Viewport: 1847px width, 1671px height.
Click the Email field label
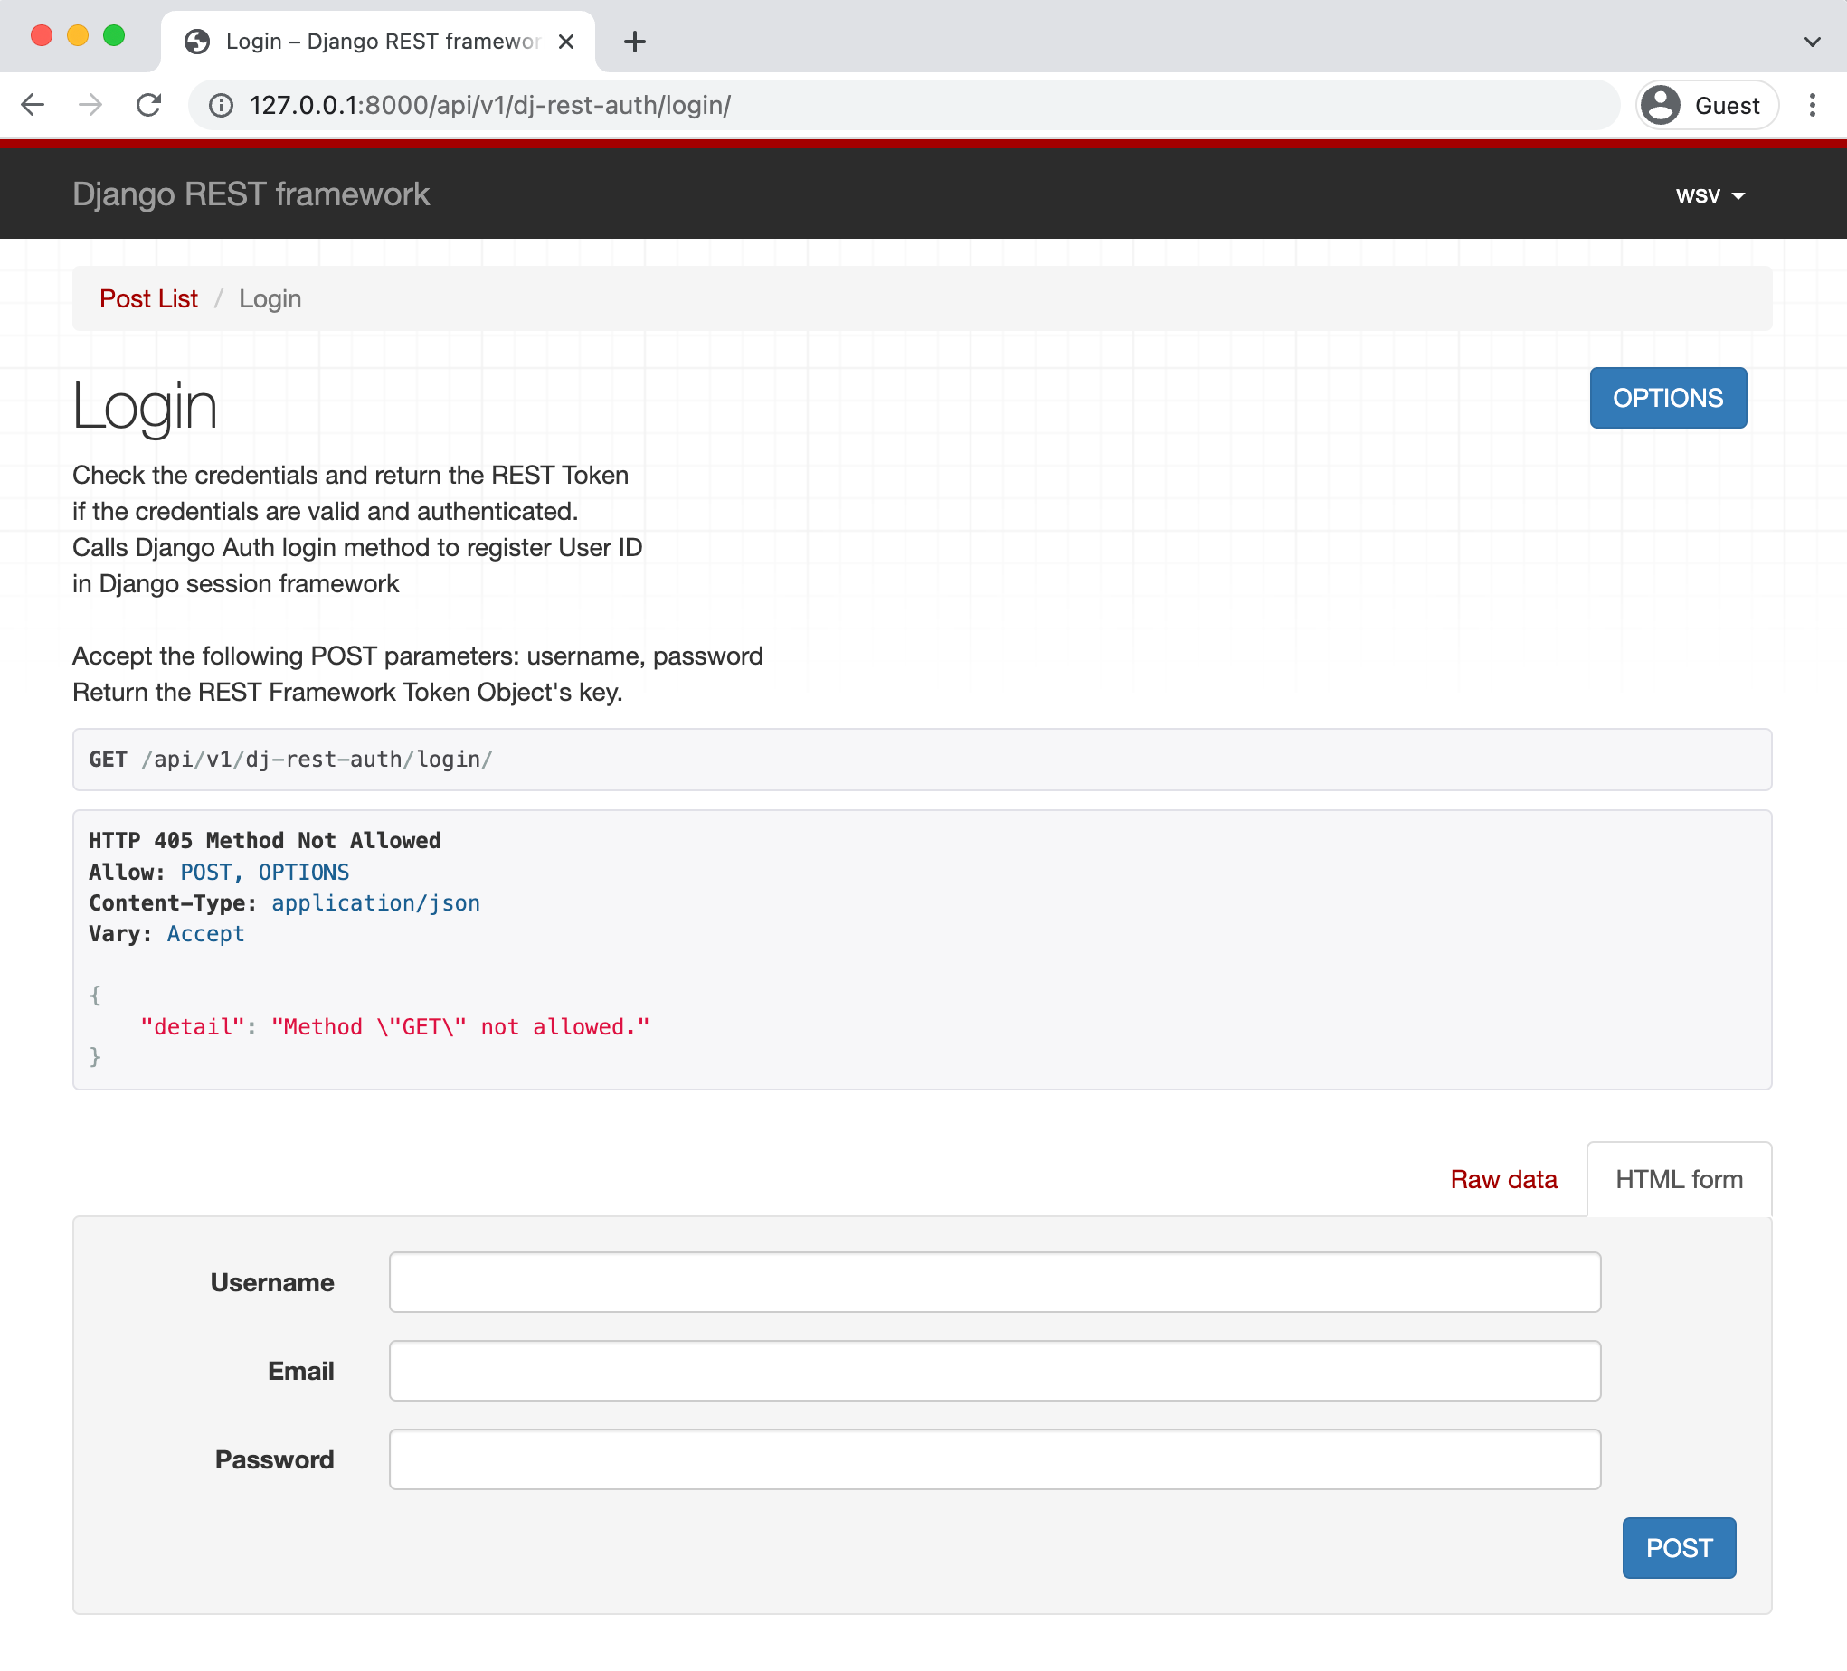tap(300, 1371)
